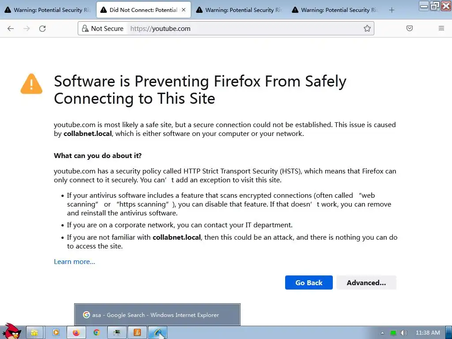
Task: Open the Pocket save icon
Action: click(x=409, y=28)
